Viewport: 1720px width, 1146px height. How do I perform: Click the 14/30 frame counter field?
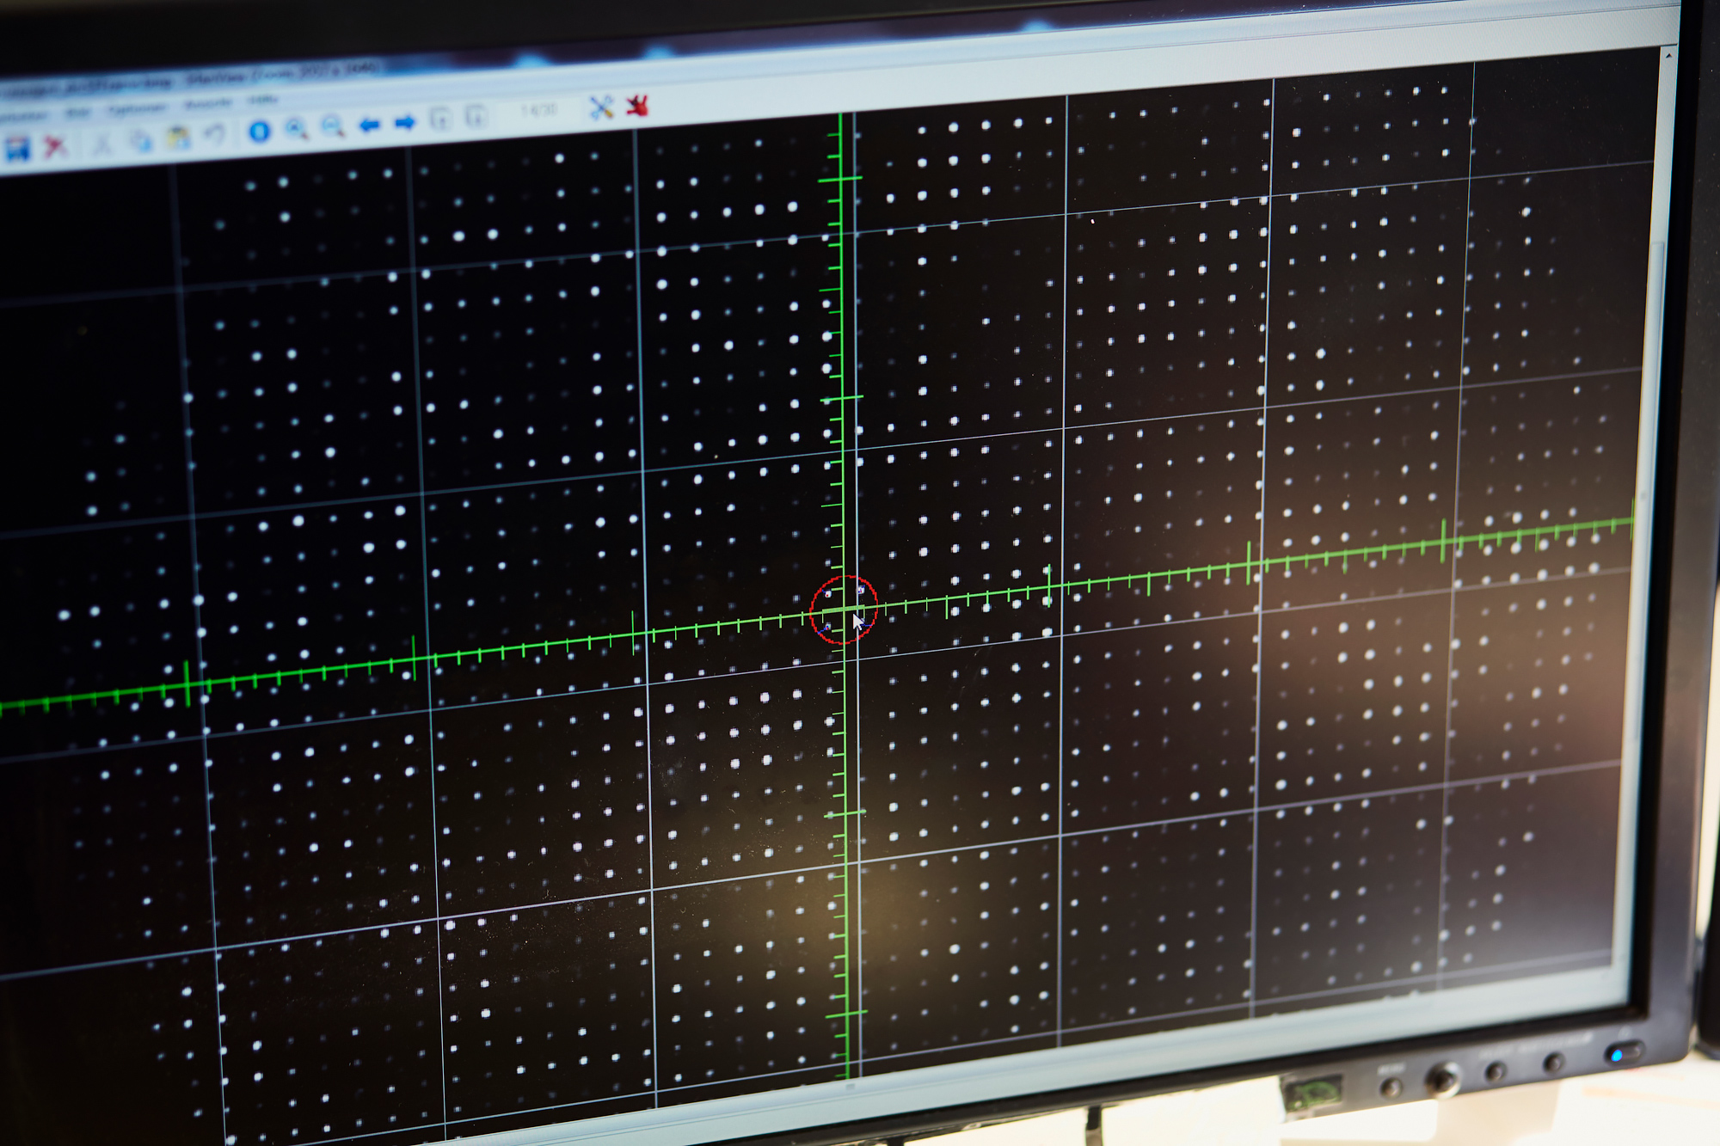538,111
